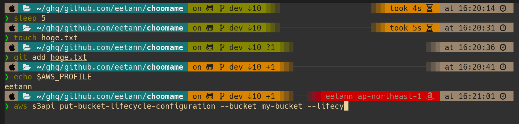
Task: Click the Apple logo on the topmost prompt line
Action: click(x=12, y=8)
